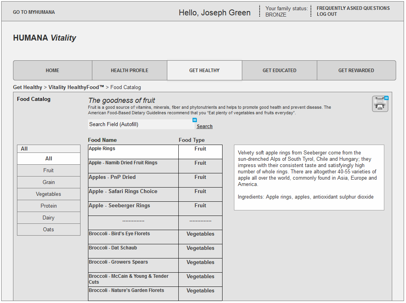Viewport: 406px width, 303px height.
Task: Switch to HEALTH PROFILE tab
Action: [129, 70]
